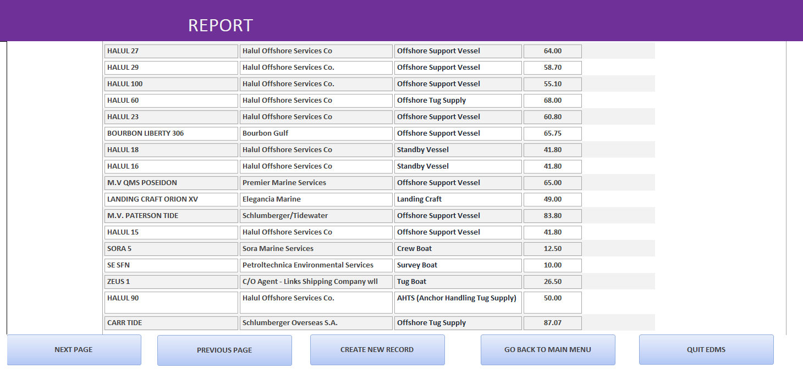Select the 49.00 length value
The height and width of the screenshot is (374, 803).
coord(553,199)
